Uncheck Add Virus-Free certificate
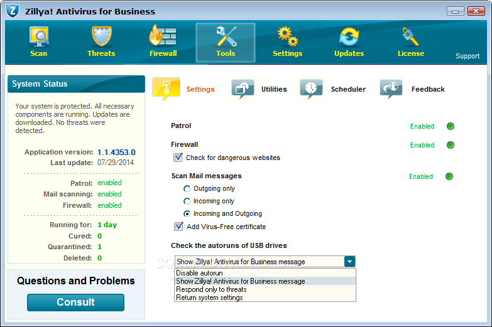Screen dimensions: 492x327 click(178, 226)
